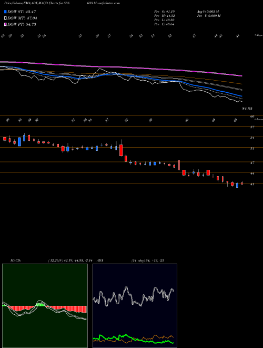Click the tall blue candlestick near price 54
The image size is (263, 348).
click(19, 142)
